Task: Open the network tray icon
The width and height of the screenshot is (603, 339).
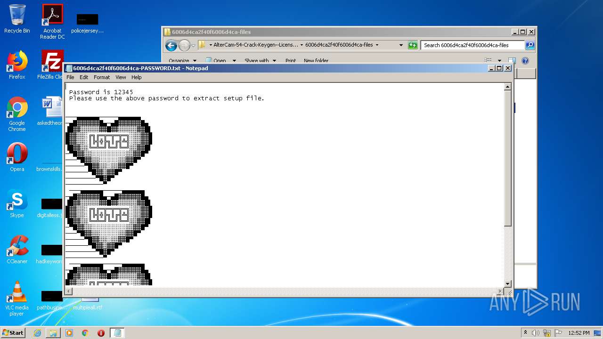Action: tap(547, 333)
